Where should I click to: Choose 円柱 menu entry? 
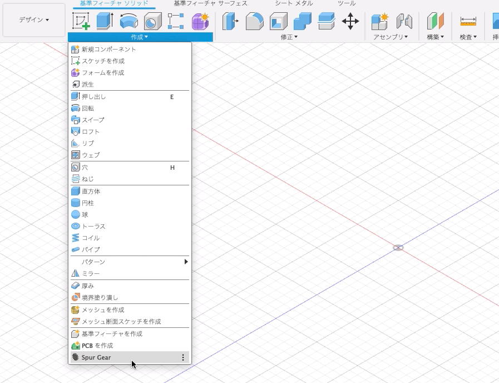coord(130,203)
